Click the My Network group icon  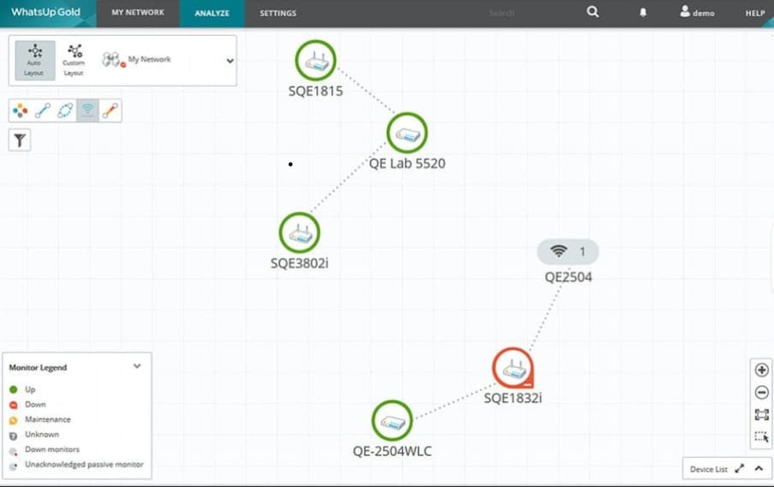click(113, 60)
